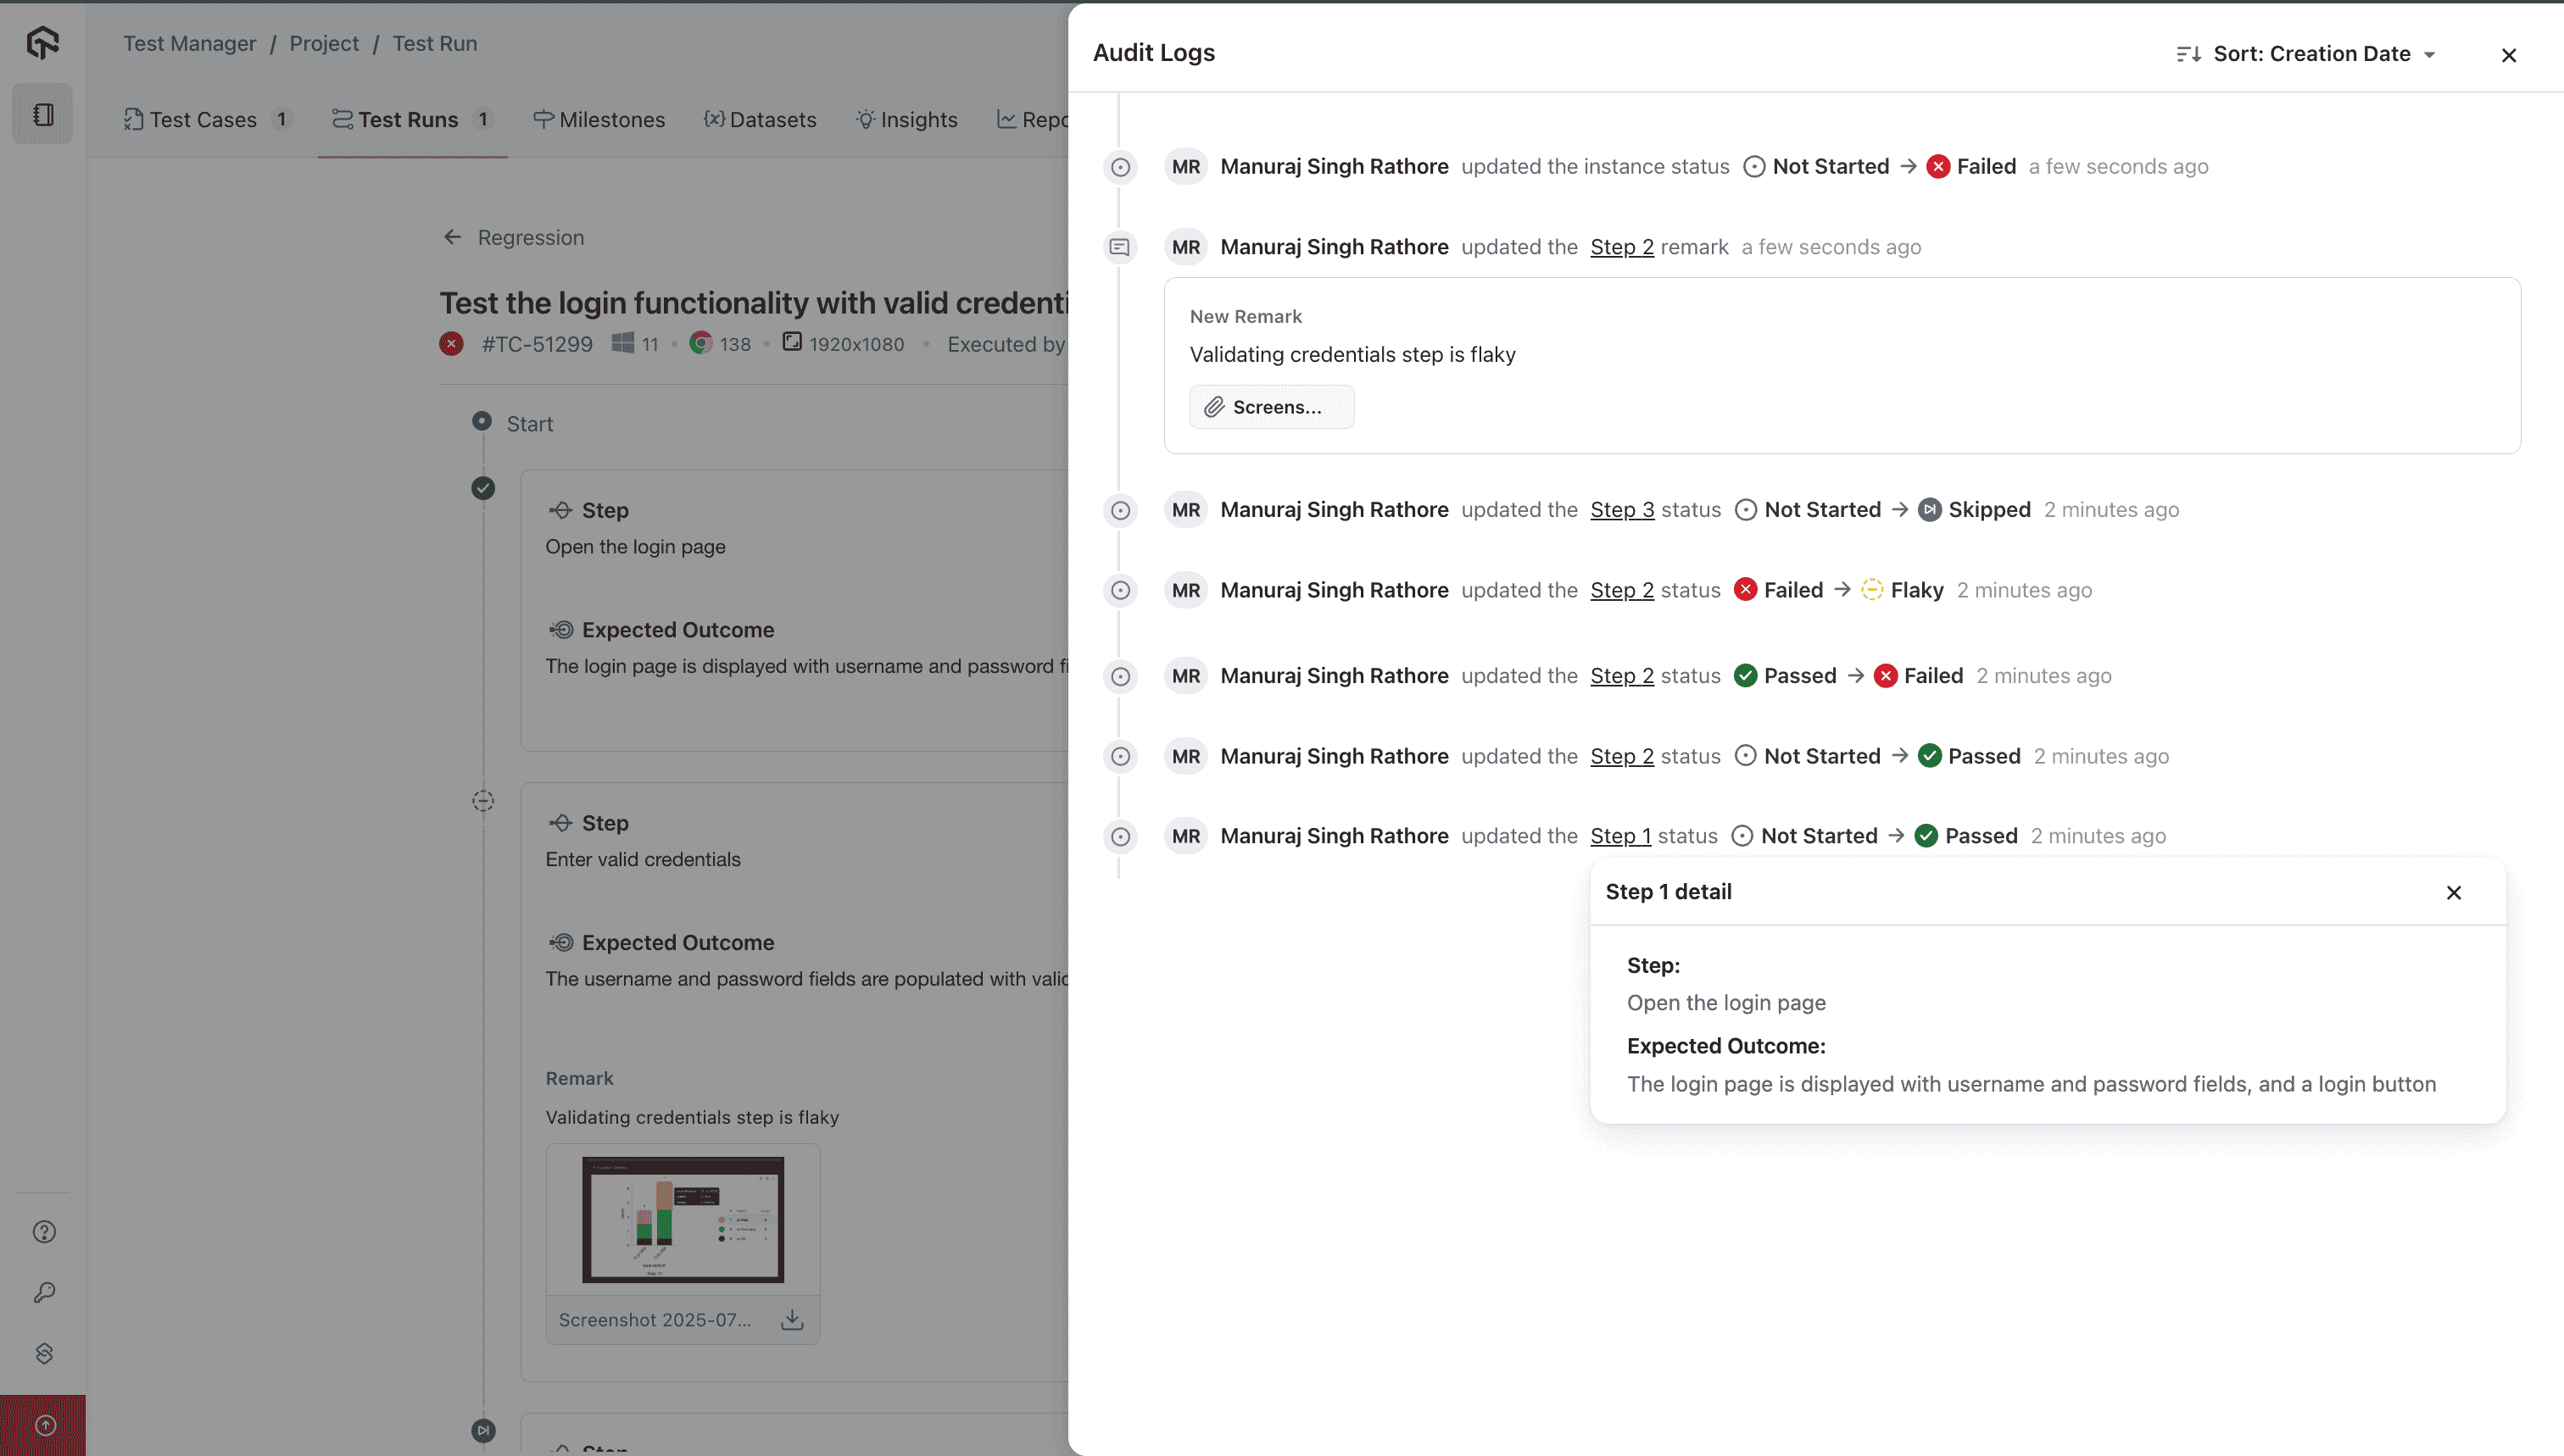Click the Step 2 flaky status circle icon

click(x=483, y=801)
